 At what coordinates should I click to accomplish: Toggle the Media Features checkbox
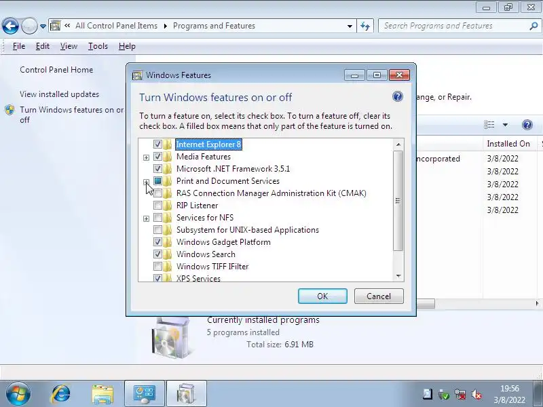tap(157, 157)
